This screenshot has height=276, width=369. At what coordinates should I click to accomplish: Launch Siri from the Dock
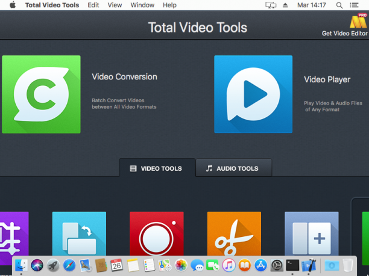[37, 265]
